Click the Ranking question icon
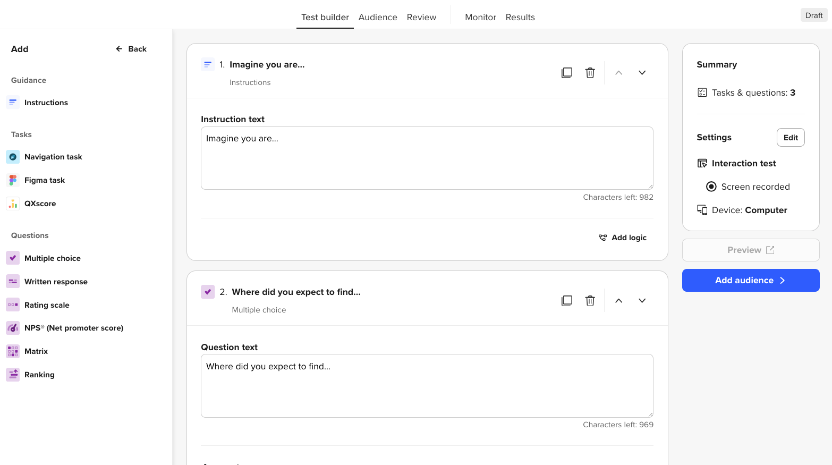The width and height of the screenshot is (832, 465). coord(13,374)
